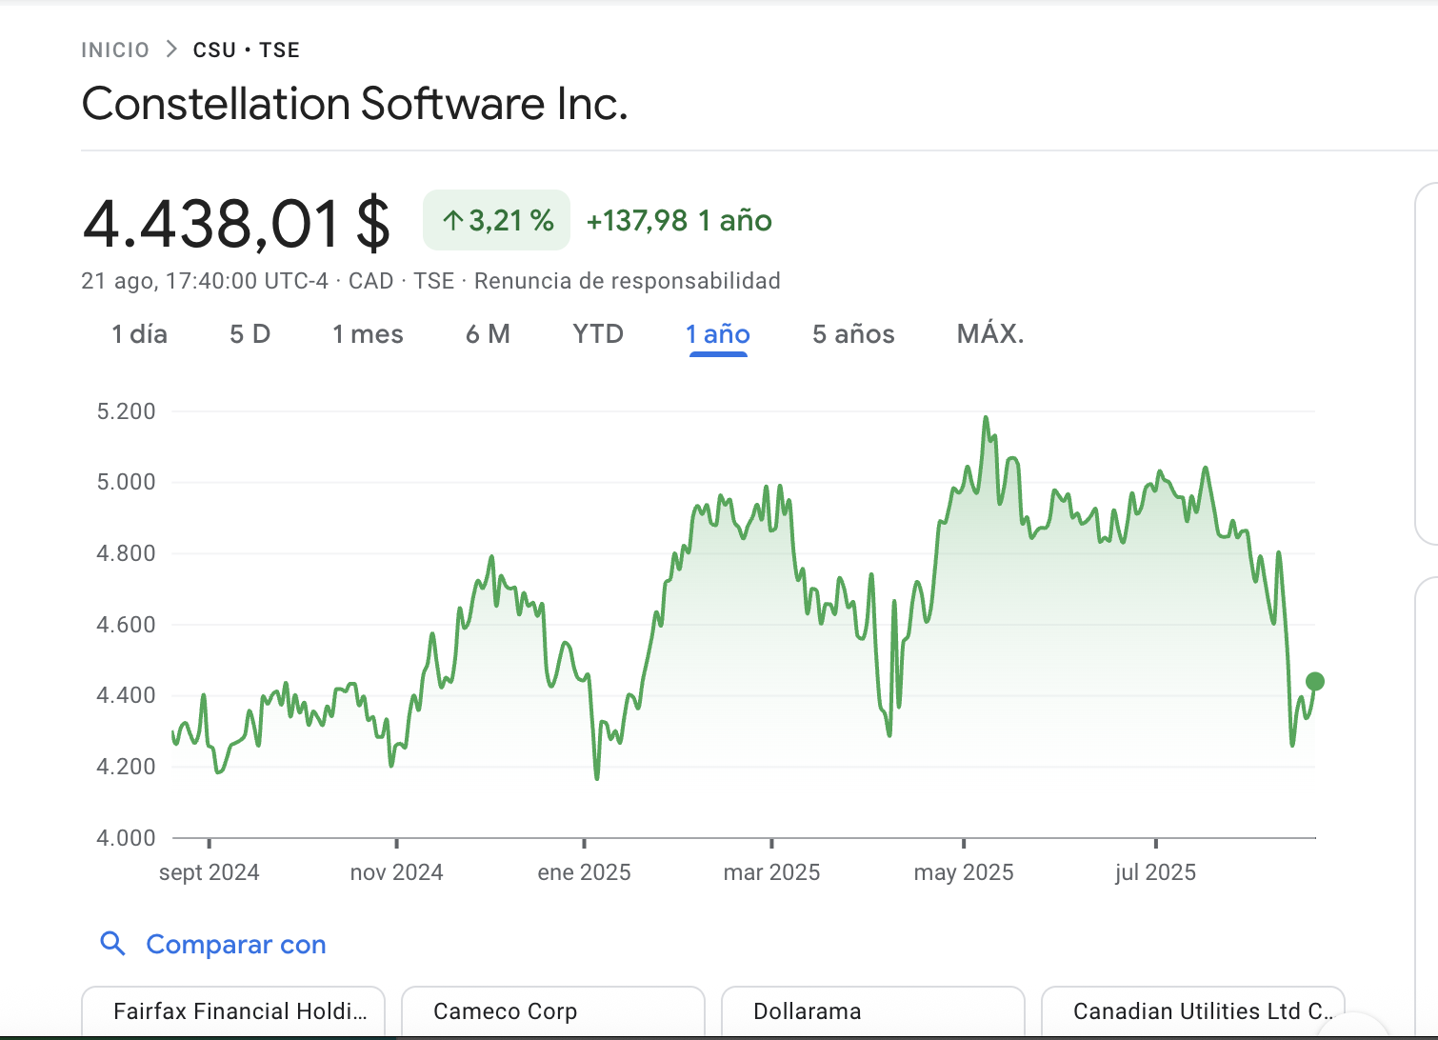Screen dimensions: 1438x1040
Task: Click the up-arrow icon in the percentage badge
Action: pos(452,221)
